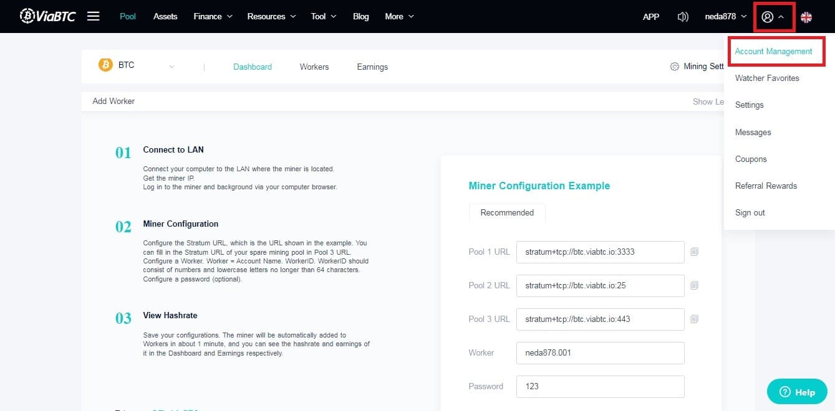Viewport: 835px width, 411px height.
Task: Switch to the Earnings tab
Action: tap(372, 67)
